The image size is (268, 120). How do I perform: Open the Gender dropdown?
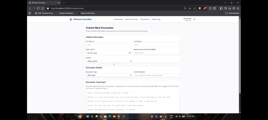(109, 61)
